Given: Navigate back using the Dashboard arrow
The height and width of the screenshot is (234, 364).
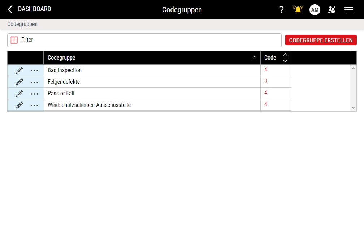Looking at the screenshot, I should [10, 9].
